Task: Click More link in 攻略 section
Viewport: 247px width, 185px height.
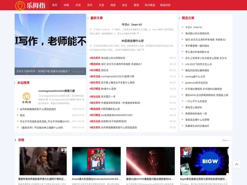Action: (226, 140)
